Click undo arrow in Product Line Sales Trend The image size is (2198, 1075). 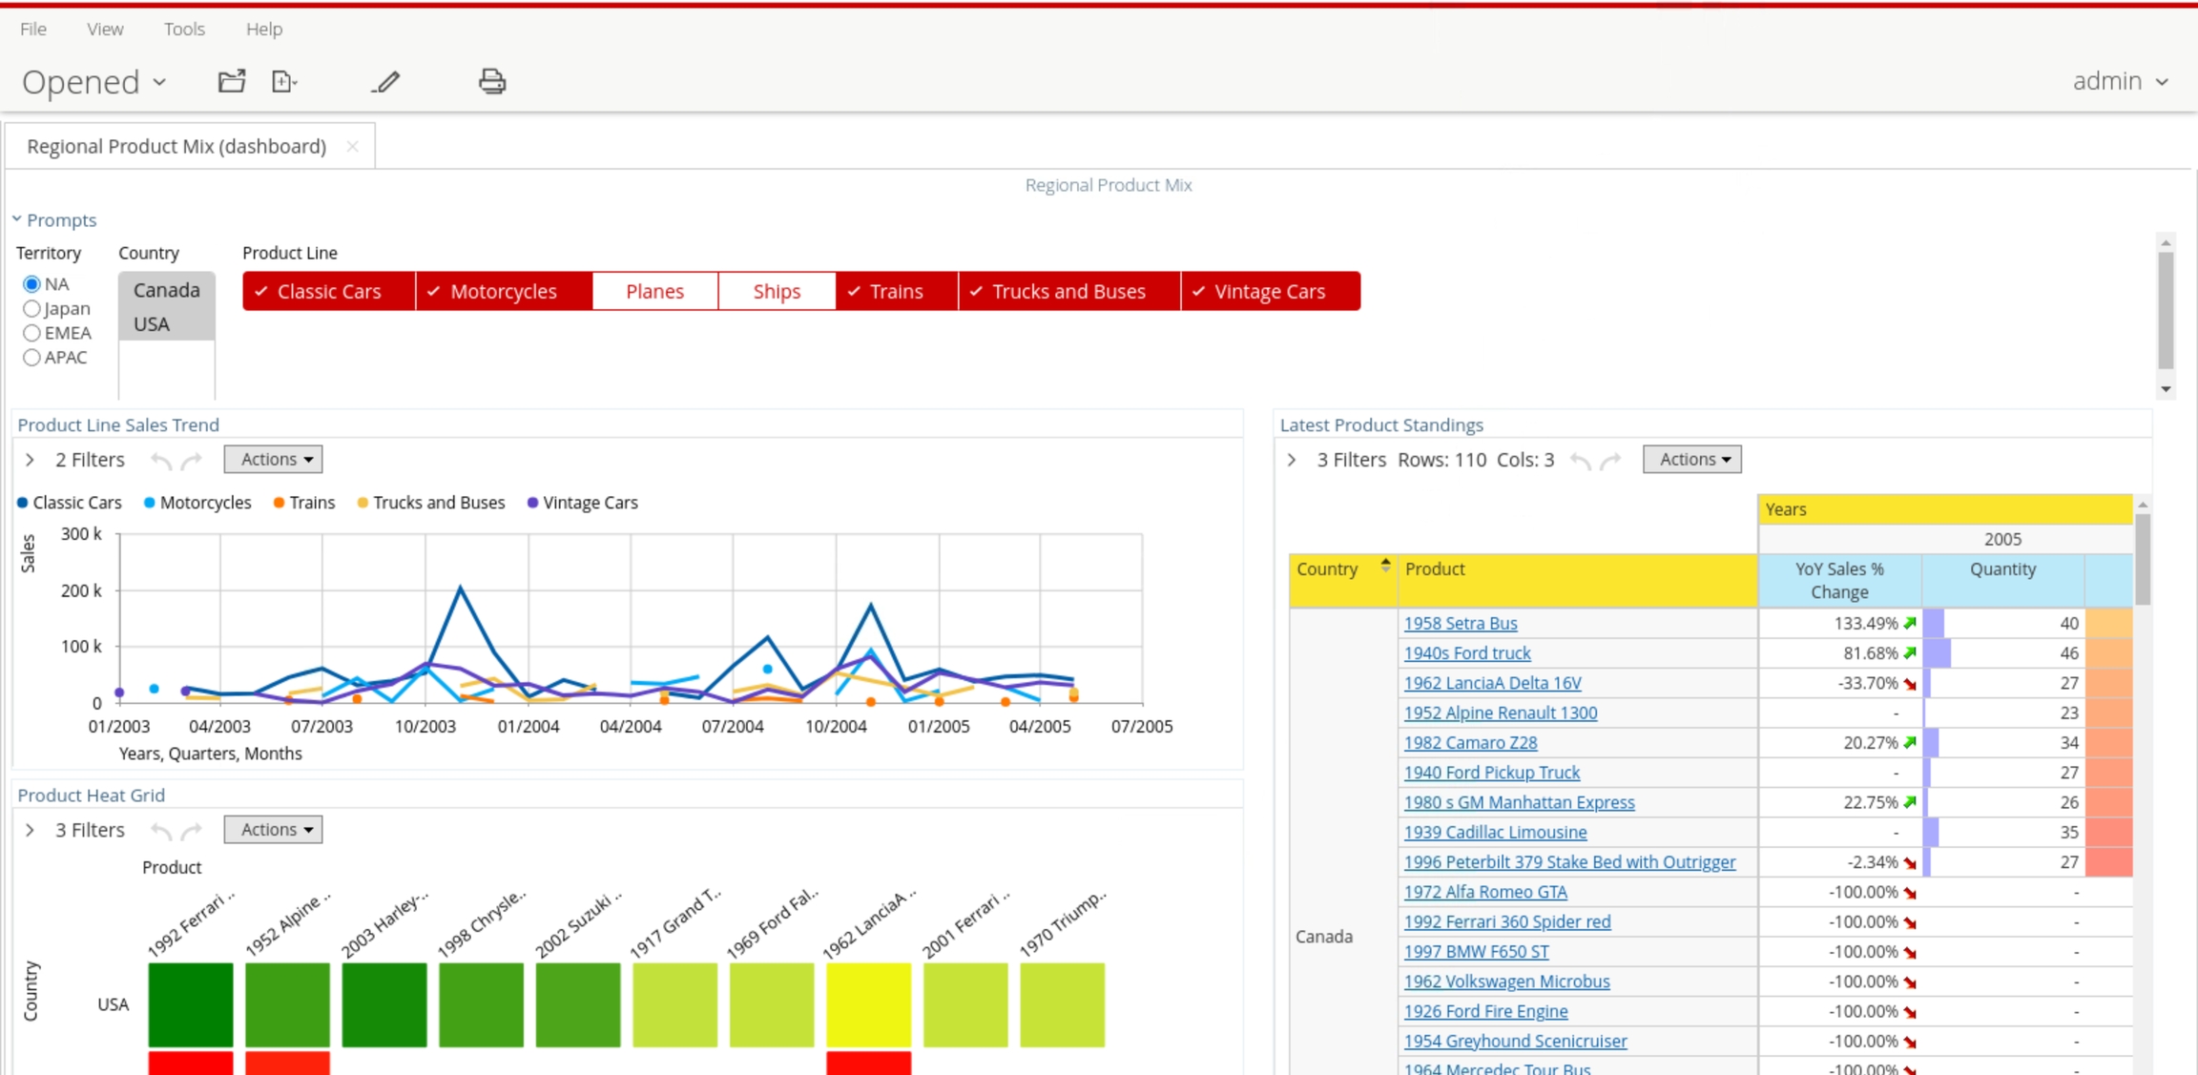tap(161, 461)
